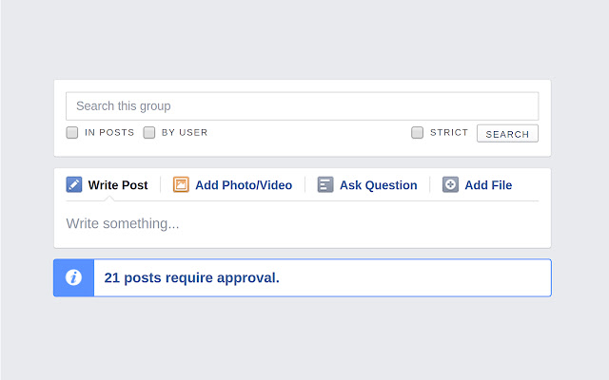609x380 pixels.
Task: Select the Write Post tab label
Action: pyautogui.click(x=118, y=185)
